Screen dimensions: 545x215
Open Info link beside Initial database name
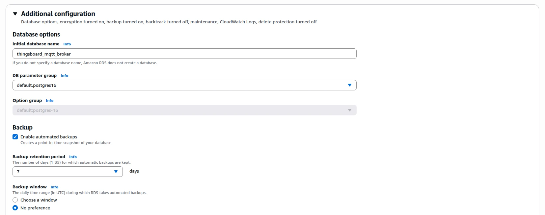[67, 44]
